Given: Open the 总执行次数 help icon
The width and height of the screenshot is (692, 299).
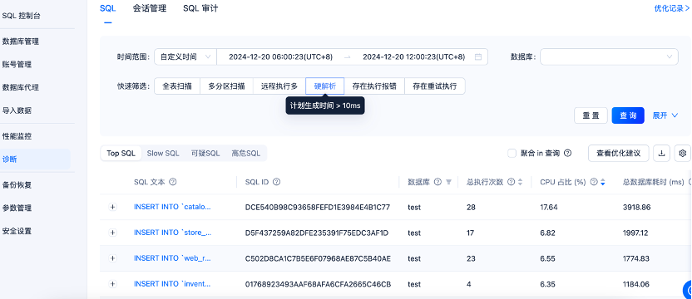Looking at the screenshot, I should pos(511,182).
